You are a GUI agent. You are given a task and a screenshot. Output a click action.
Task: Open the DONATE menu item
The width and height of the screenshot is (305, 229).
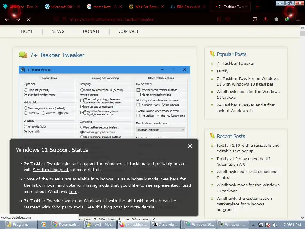tap(92, 31)
